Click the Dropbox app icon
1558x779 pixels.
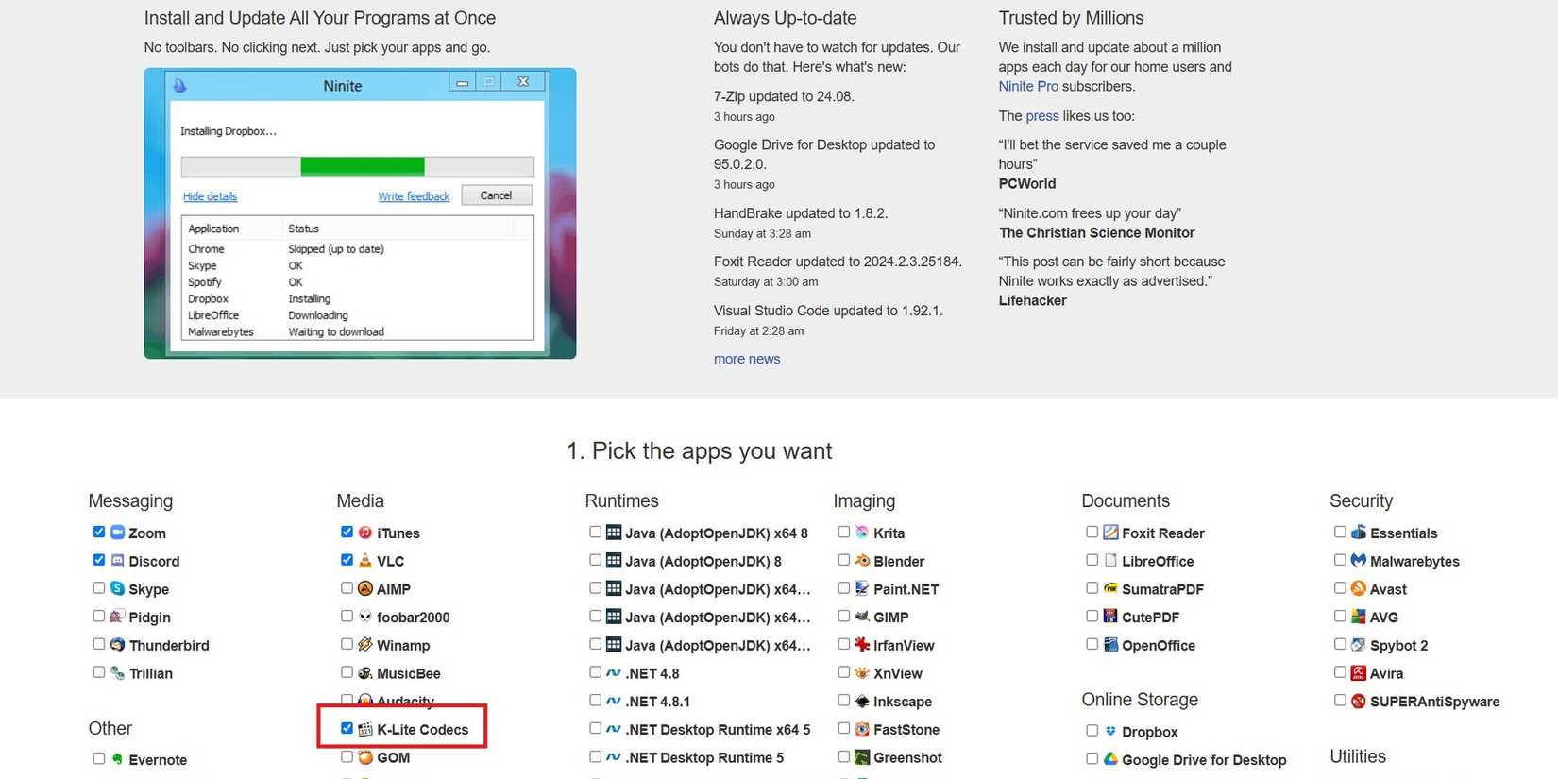click(x=1110, y=731)
